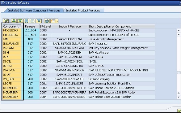Confirm with the green checkmark button
This screenshot has width=181, height=113.
click(179, 111)
